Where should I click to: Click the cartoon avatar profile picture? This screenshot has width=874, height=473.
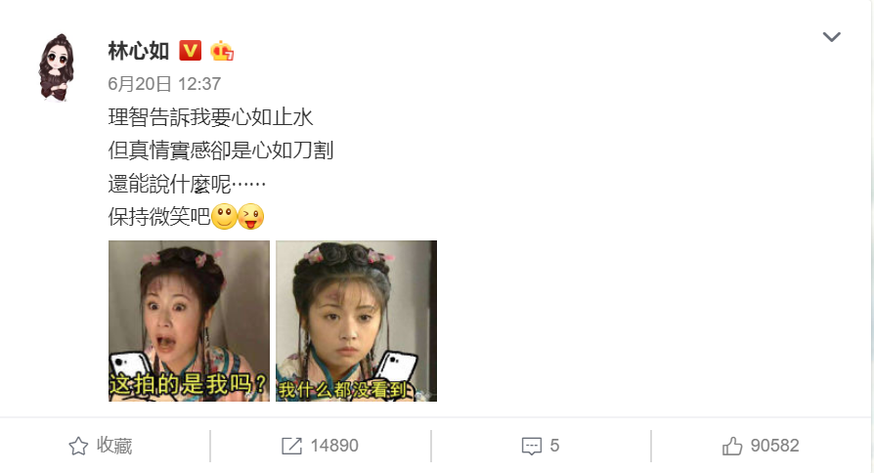point(56,67)
